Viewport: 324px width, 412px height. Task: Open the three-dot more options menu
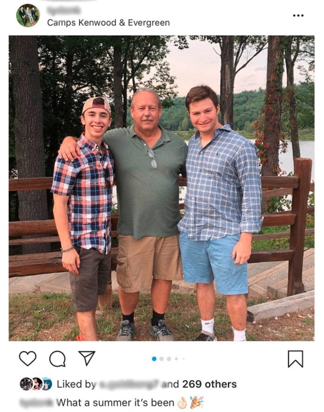tap(298, 16)
